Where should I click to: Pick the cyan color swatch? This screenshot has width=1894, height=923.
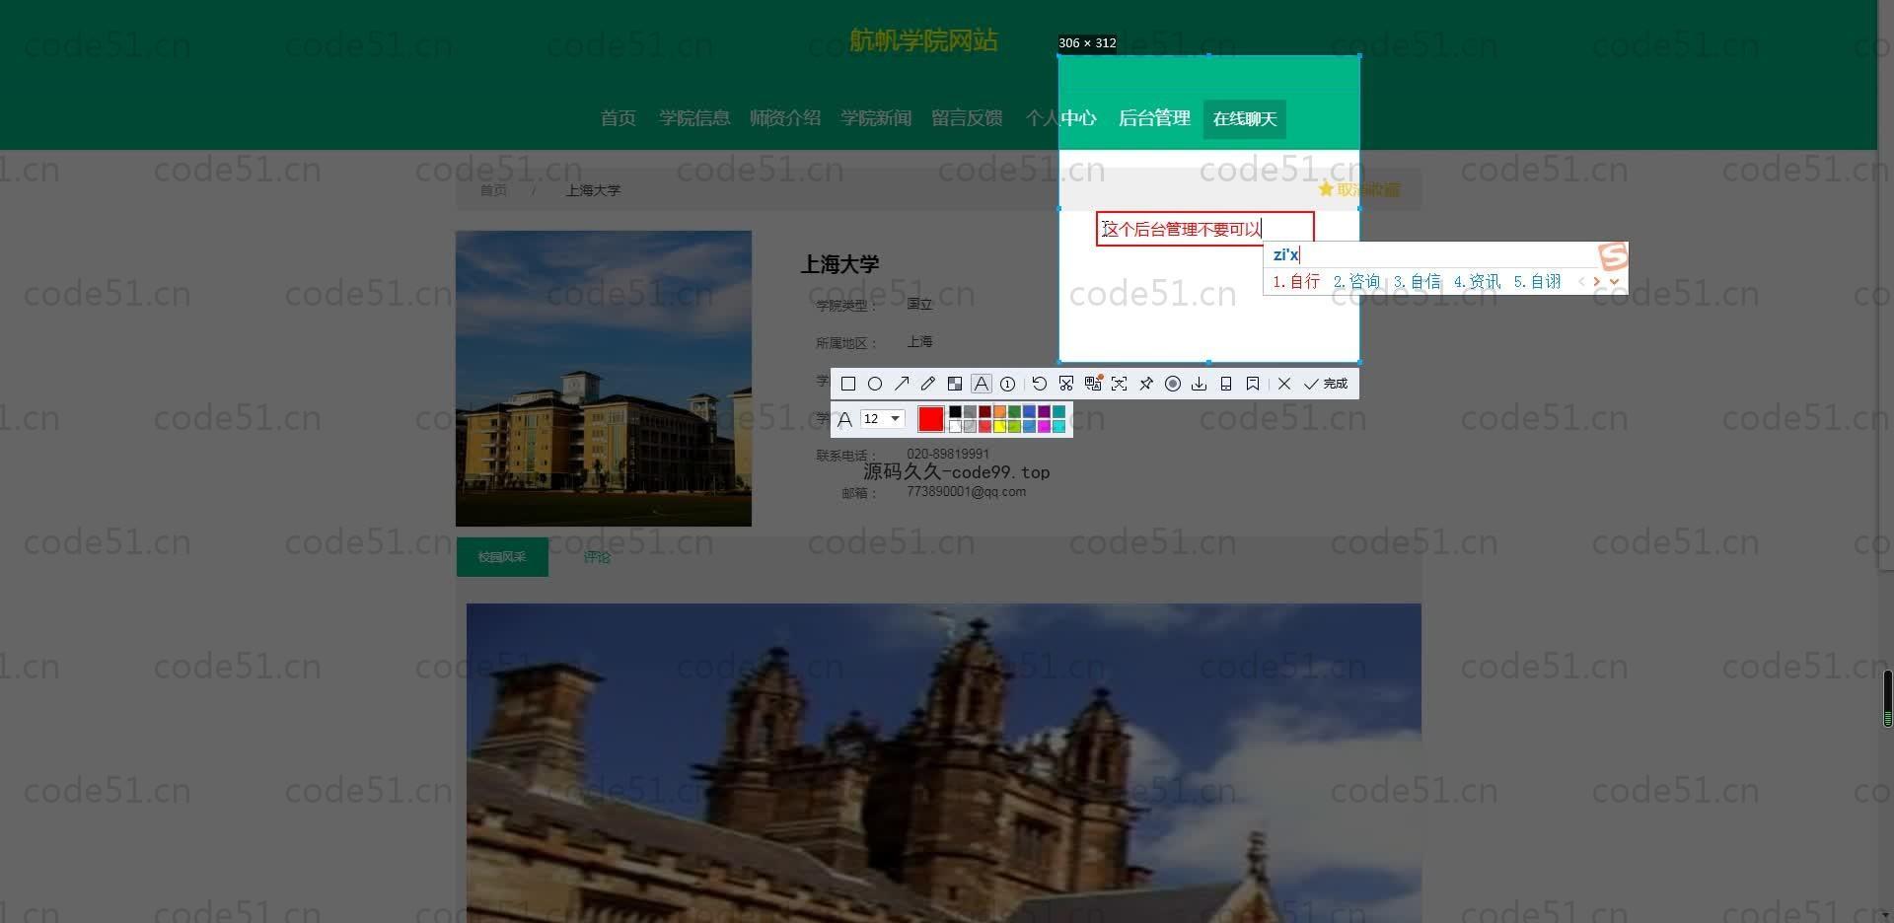1058,426
